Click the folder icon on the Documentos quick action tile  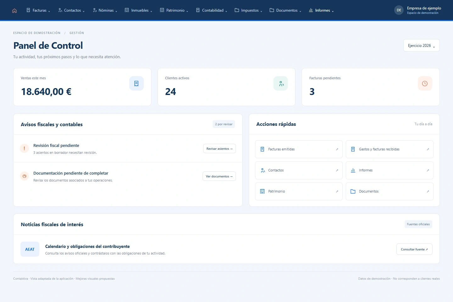click(353, 191)
